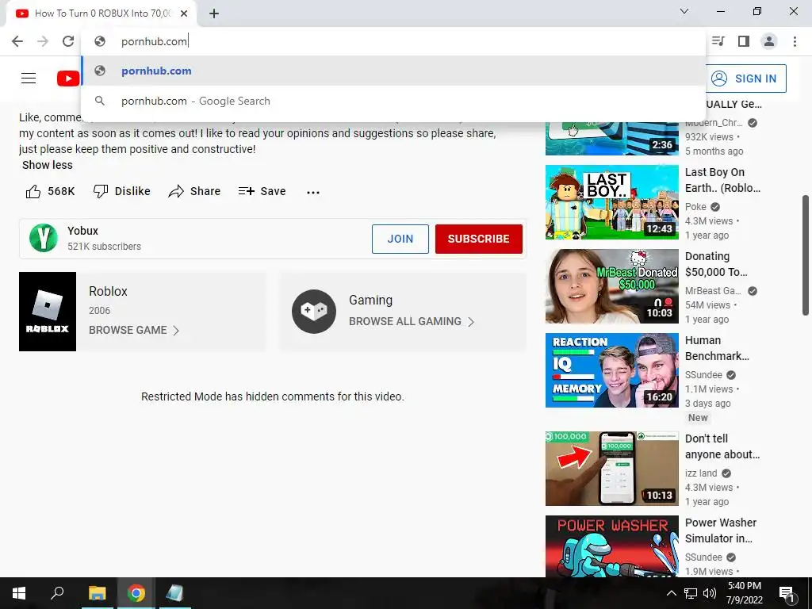Screen dimensions: 812x609
Task: Open YouTube hamburger guide menu
Action: tap(29, 79)
